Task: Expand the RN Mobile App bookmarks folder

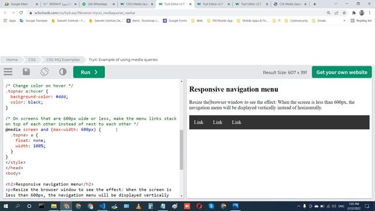Action: coord(220,21)
